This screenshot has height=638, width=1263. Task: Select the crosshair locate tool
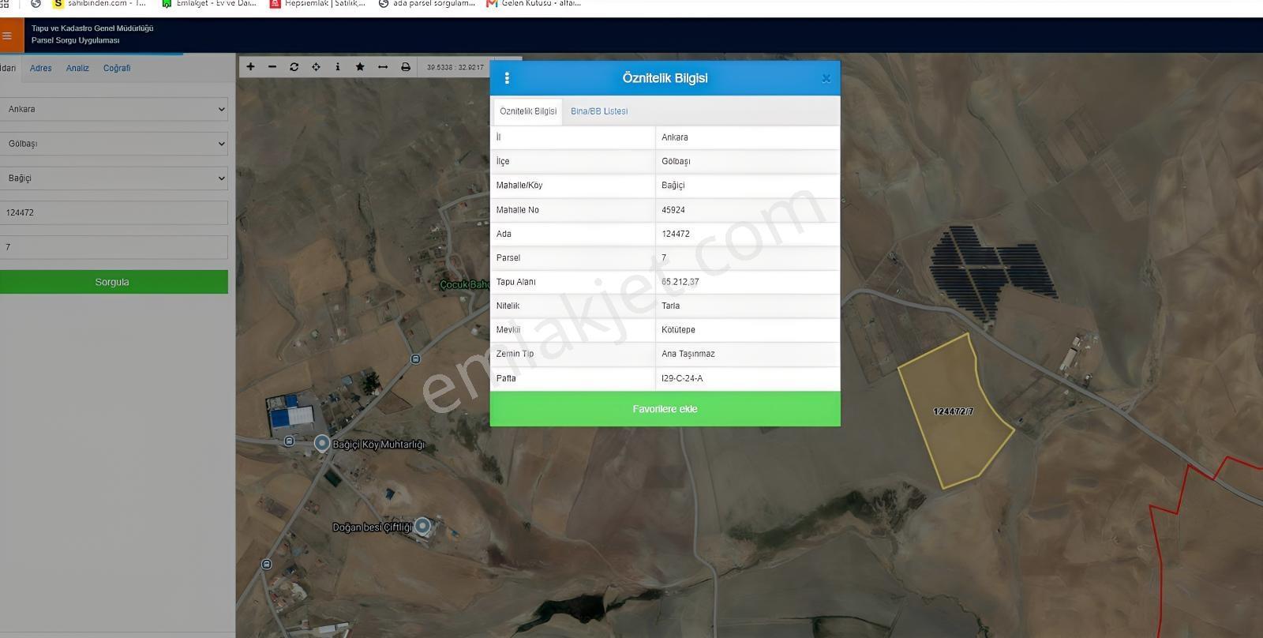(316, 67)
